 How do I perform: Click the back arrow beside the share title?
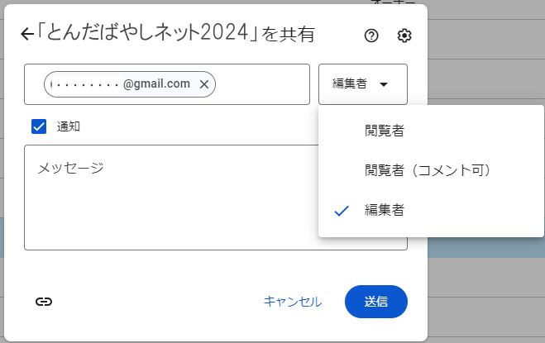point(26,35)
